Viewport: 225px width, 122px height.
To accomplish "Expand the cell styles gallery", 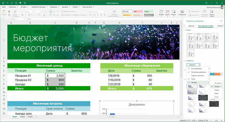I will click(155, 15).
